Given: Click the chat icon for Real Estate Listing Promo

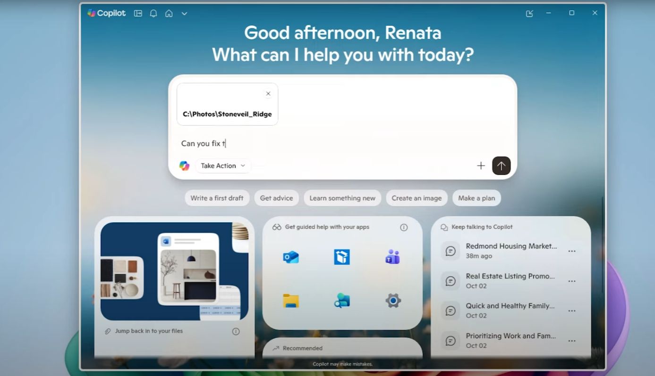Looking at the screenshot, I should click(451, 281).
